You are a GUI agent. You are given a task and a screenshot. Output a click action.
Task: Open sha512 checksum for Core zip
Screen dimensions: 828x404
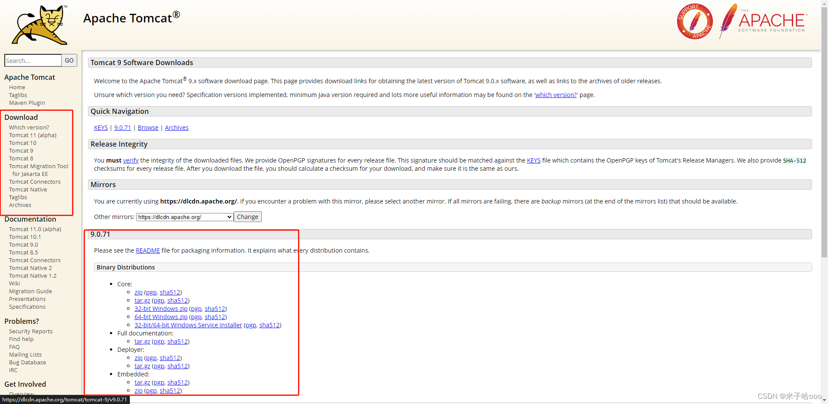click(x=170, y=292)
